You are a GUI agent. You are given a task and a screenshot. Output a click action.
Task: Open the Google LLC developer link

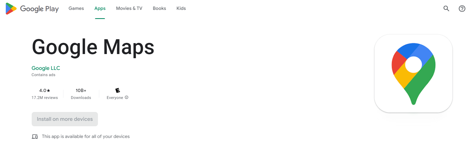coord(46,68)
